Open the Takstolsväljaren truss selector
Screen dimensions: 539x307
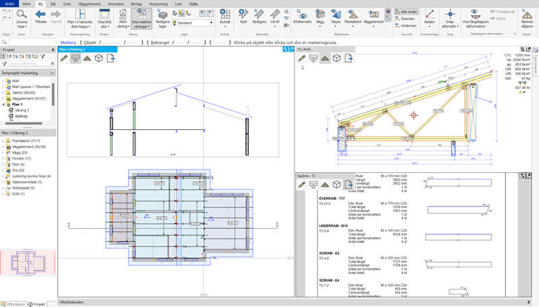[x=528, y=17]
